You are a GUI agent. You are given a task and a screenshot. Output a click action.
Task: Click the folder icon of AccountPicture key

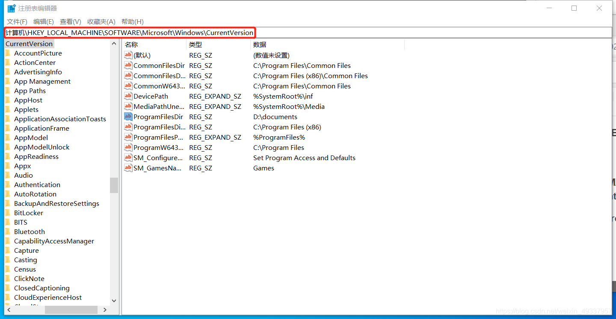click(x=7, y=53)
